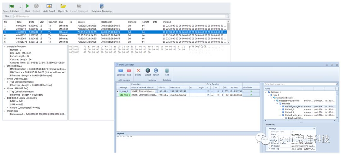Collapse the Message section in Properties
Screen dimensions: 341x155
(314, 128)
